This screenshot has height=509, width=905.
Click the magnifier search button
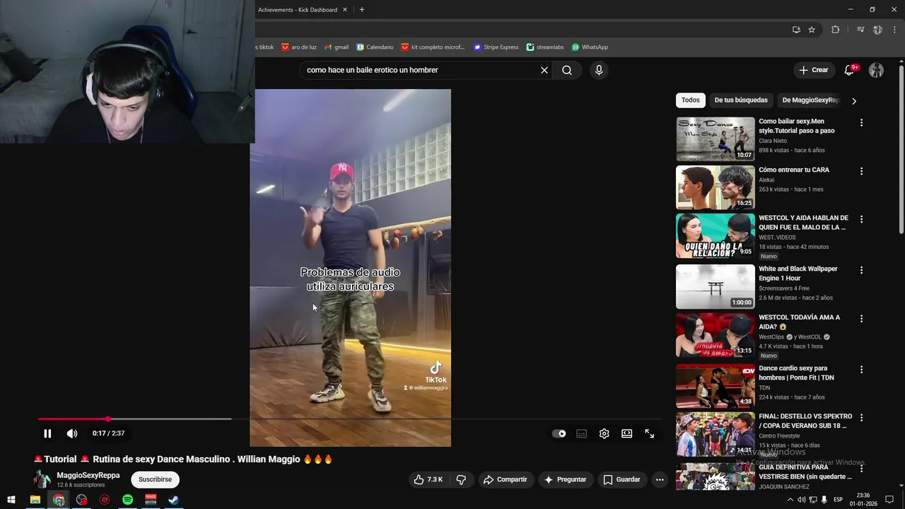point(567,70)
